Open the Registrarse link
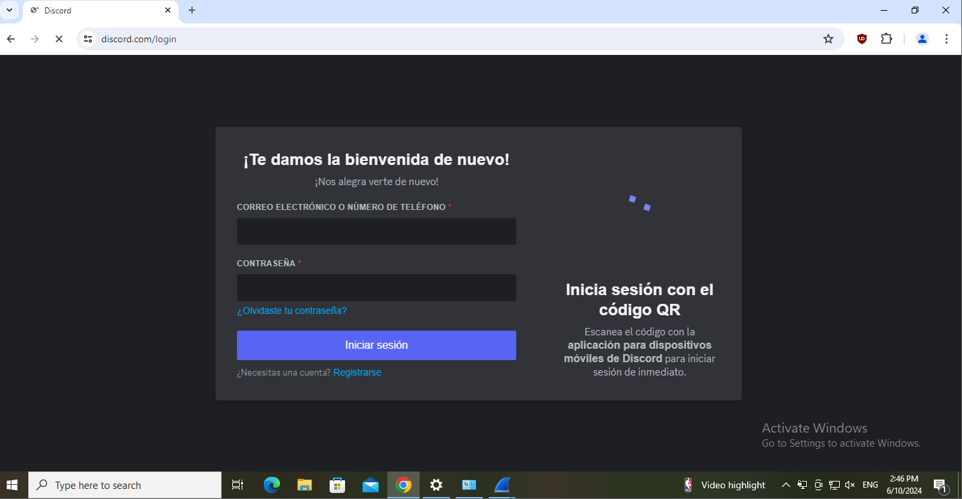This screenshot has width=962, height=499. pos(357,372)
